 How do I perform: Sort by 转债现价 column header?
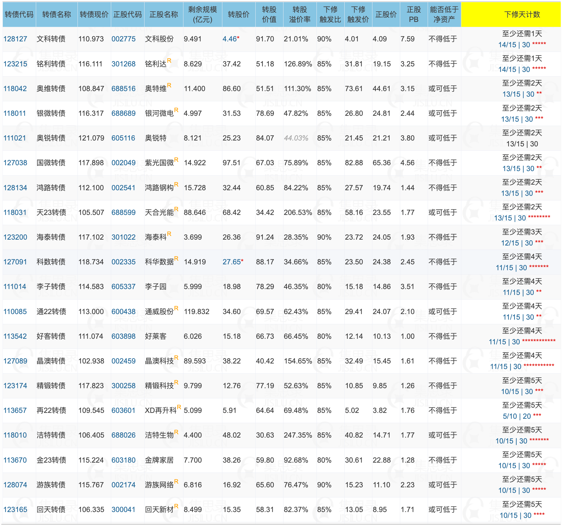tap(94, 15)
